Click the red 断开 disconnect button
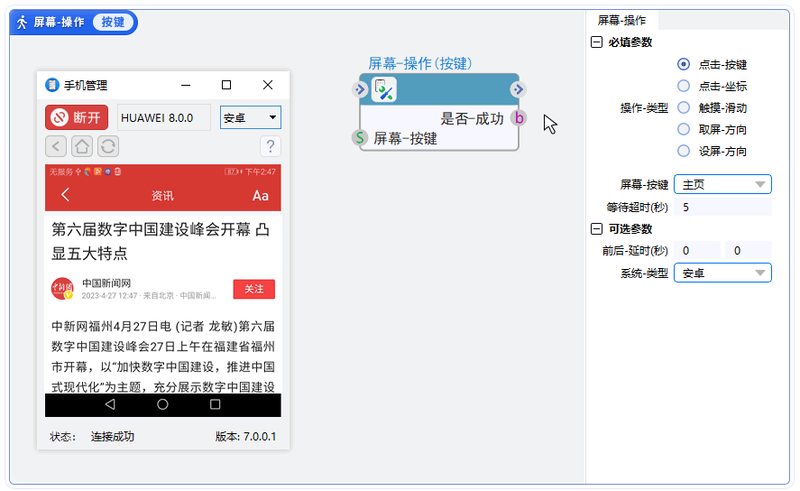This screenshot has width=800, height=491. click(77, 117)
